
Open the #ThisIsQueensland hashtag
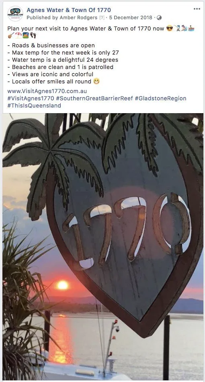[x=34, y=106]
